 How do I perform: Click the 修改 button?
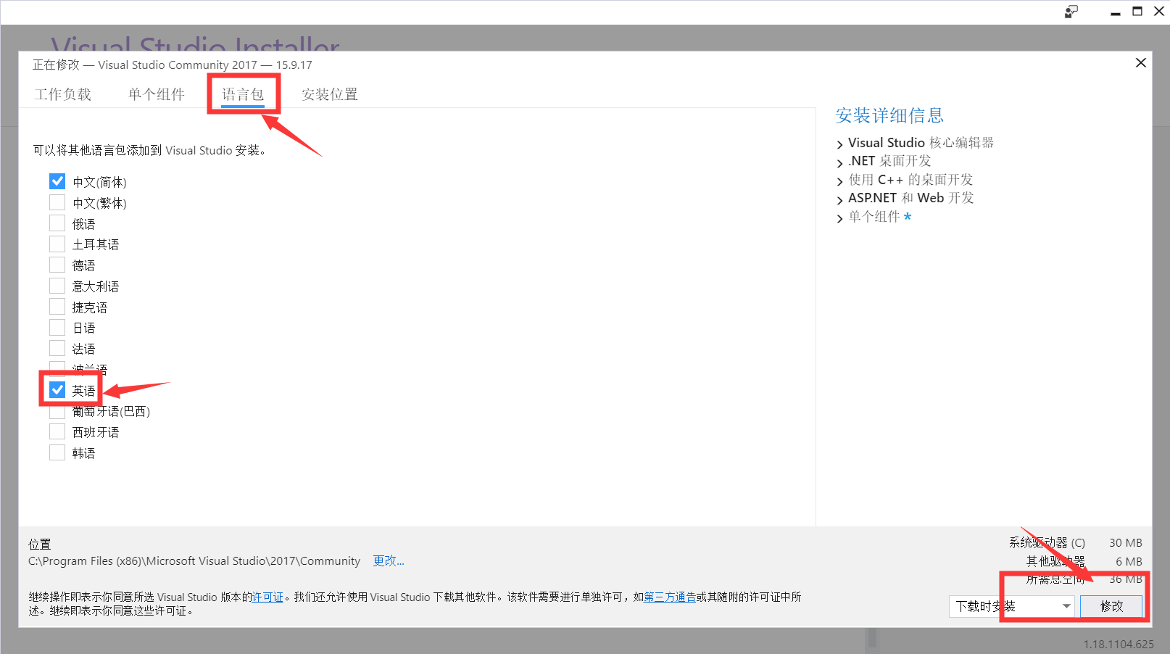pyautogui.click(x=1111, y=606)
